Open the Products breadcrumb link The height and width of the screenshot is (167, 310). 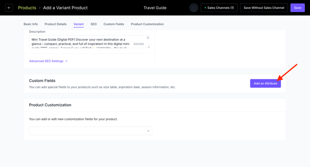coord(27,8)
